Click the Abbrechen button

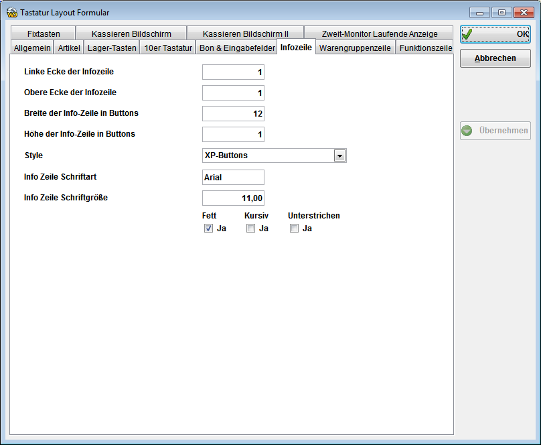(x=495, y=58)
